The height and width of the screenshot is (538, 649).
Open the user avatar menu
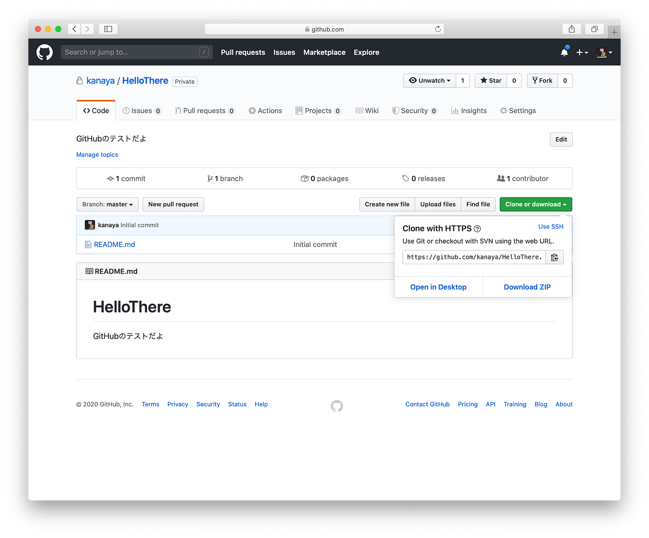coord(604,52)
